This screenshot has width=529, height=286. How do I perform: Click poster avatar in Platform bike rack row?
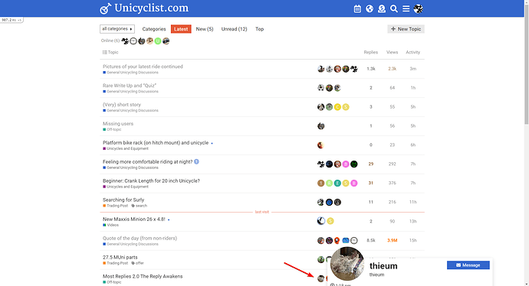(320, 145)
